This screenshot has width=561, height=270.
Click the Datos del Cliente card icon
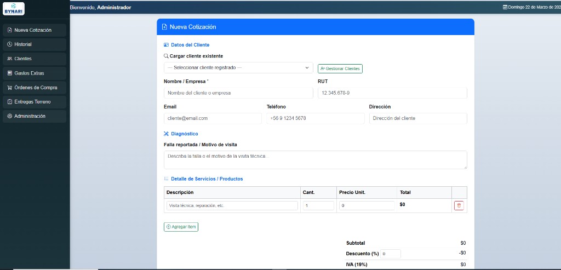[167, 45]
